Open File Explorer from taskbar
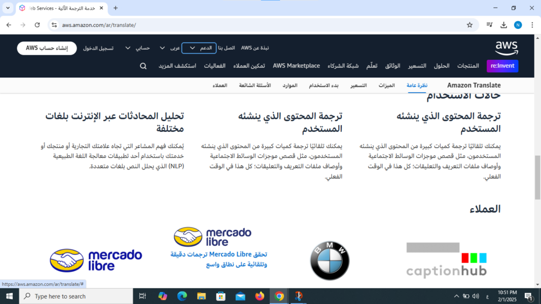This screenshot has width=541, height=304. (201, 296)
